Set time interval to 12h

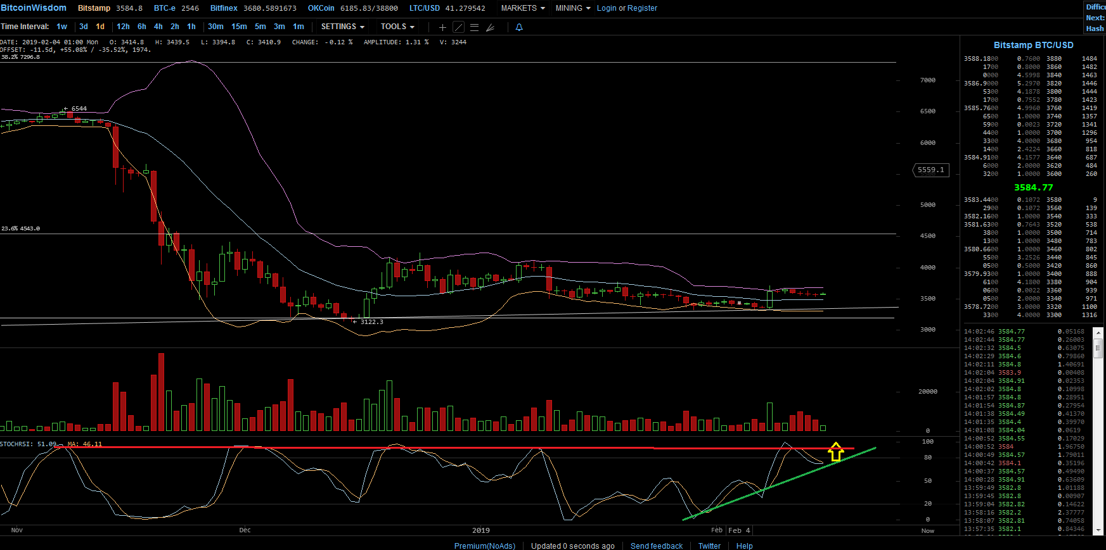click(x=123, y=27)
